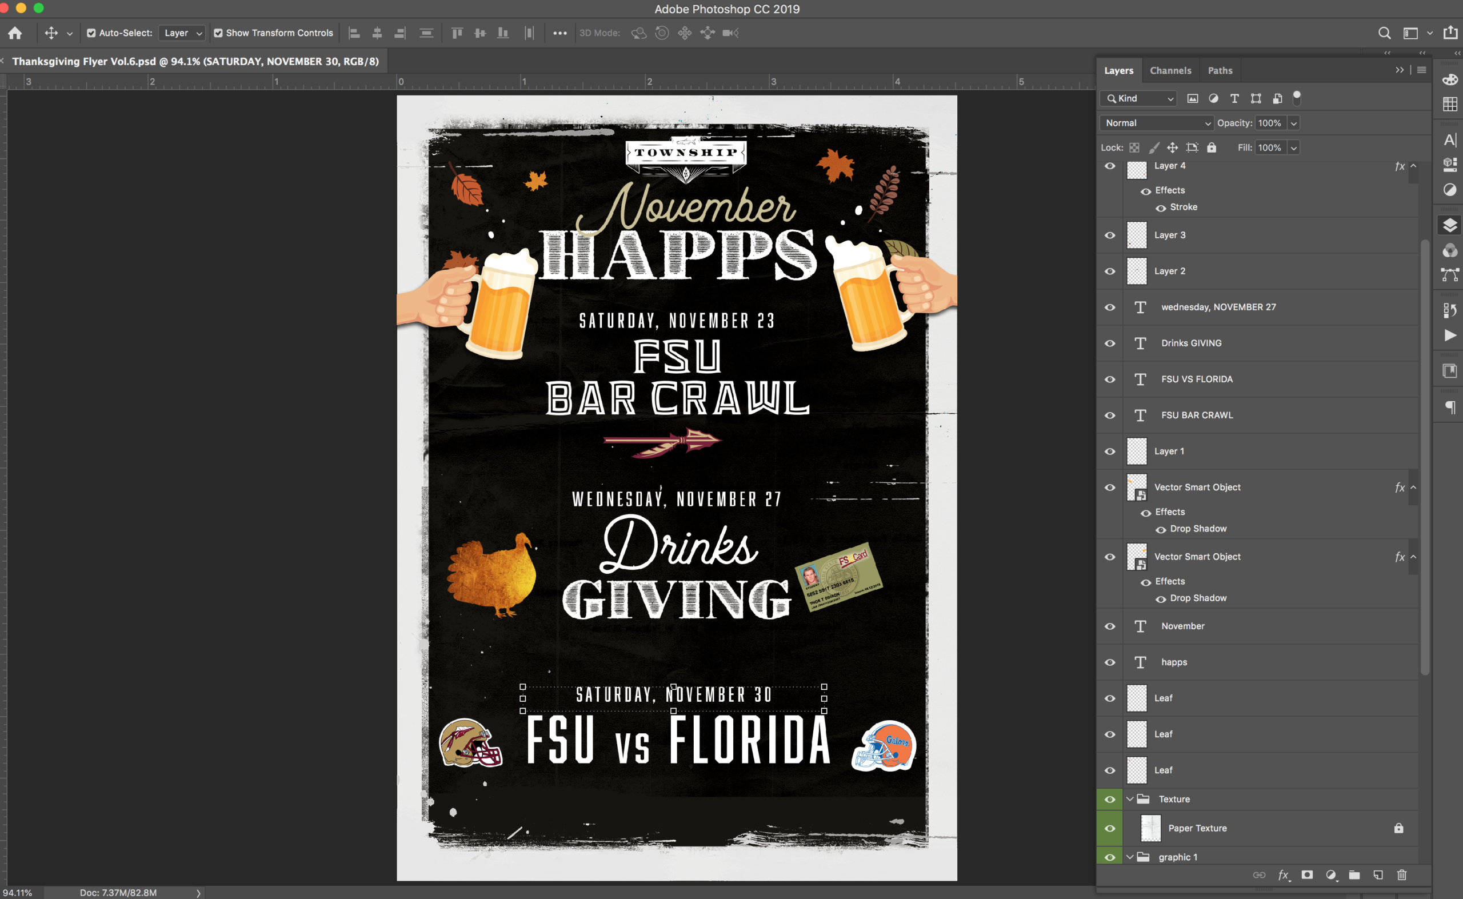Toggle the layer filter on/off switch
The height and width of the screenshot is (899, 1463).
[1297, 98]
